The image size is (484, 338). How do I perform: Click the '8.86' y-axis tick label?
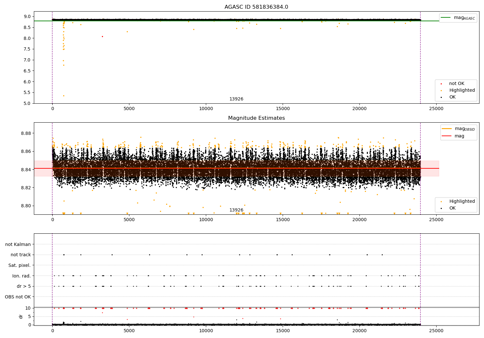tap(26, 152)
